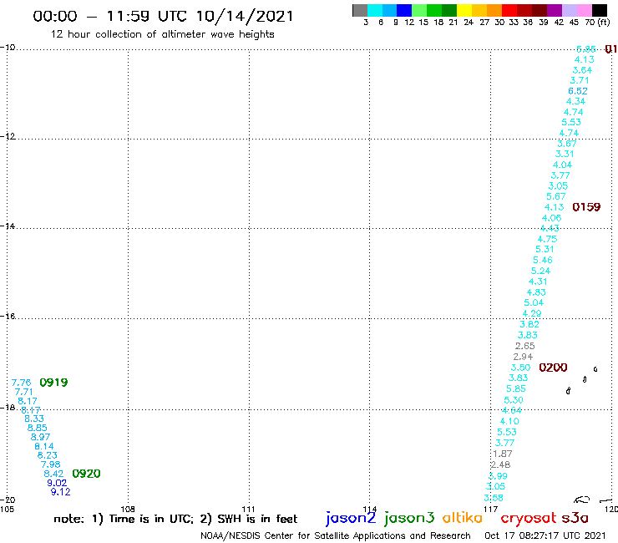Click wave height value 3.50

coord(520,367)
